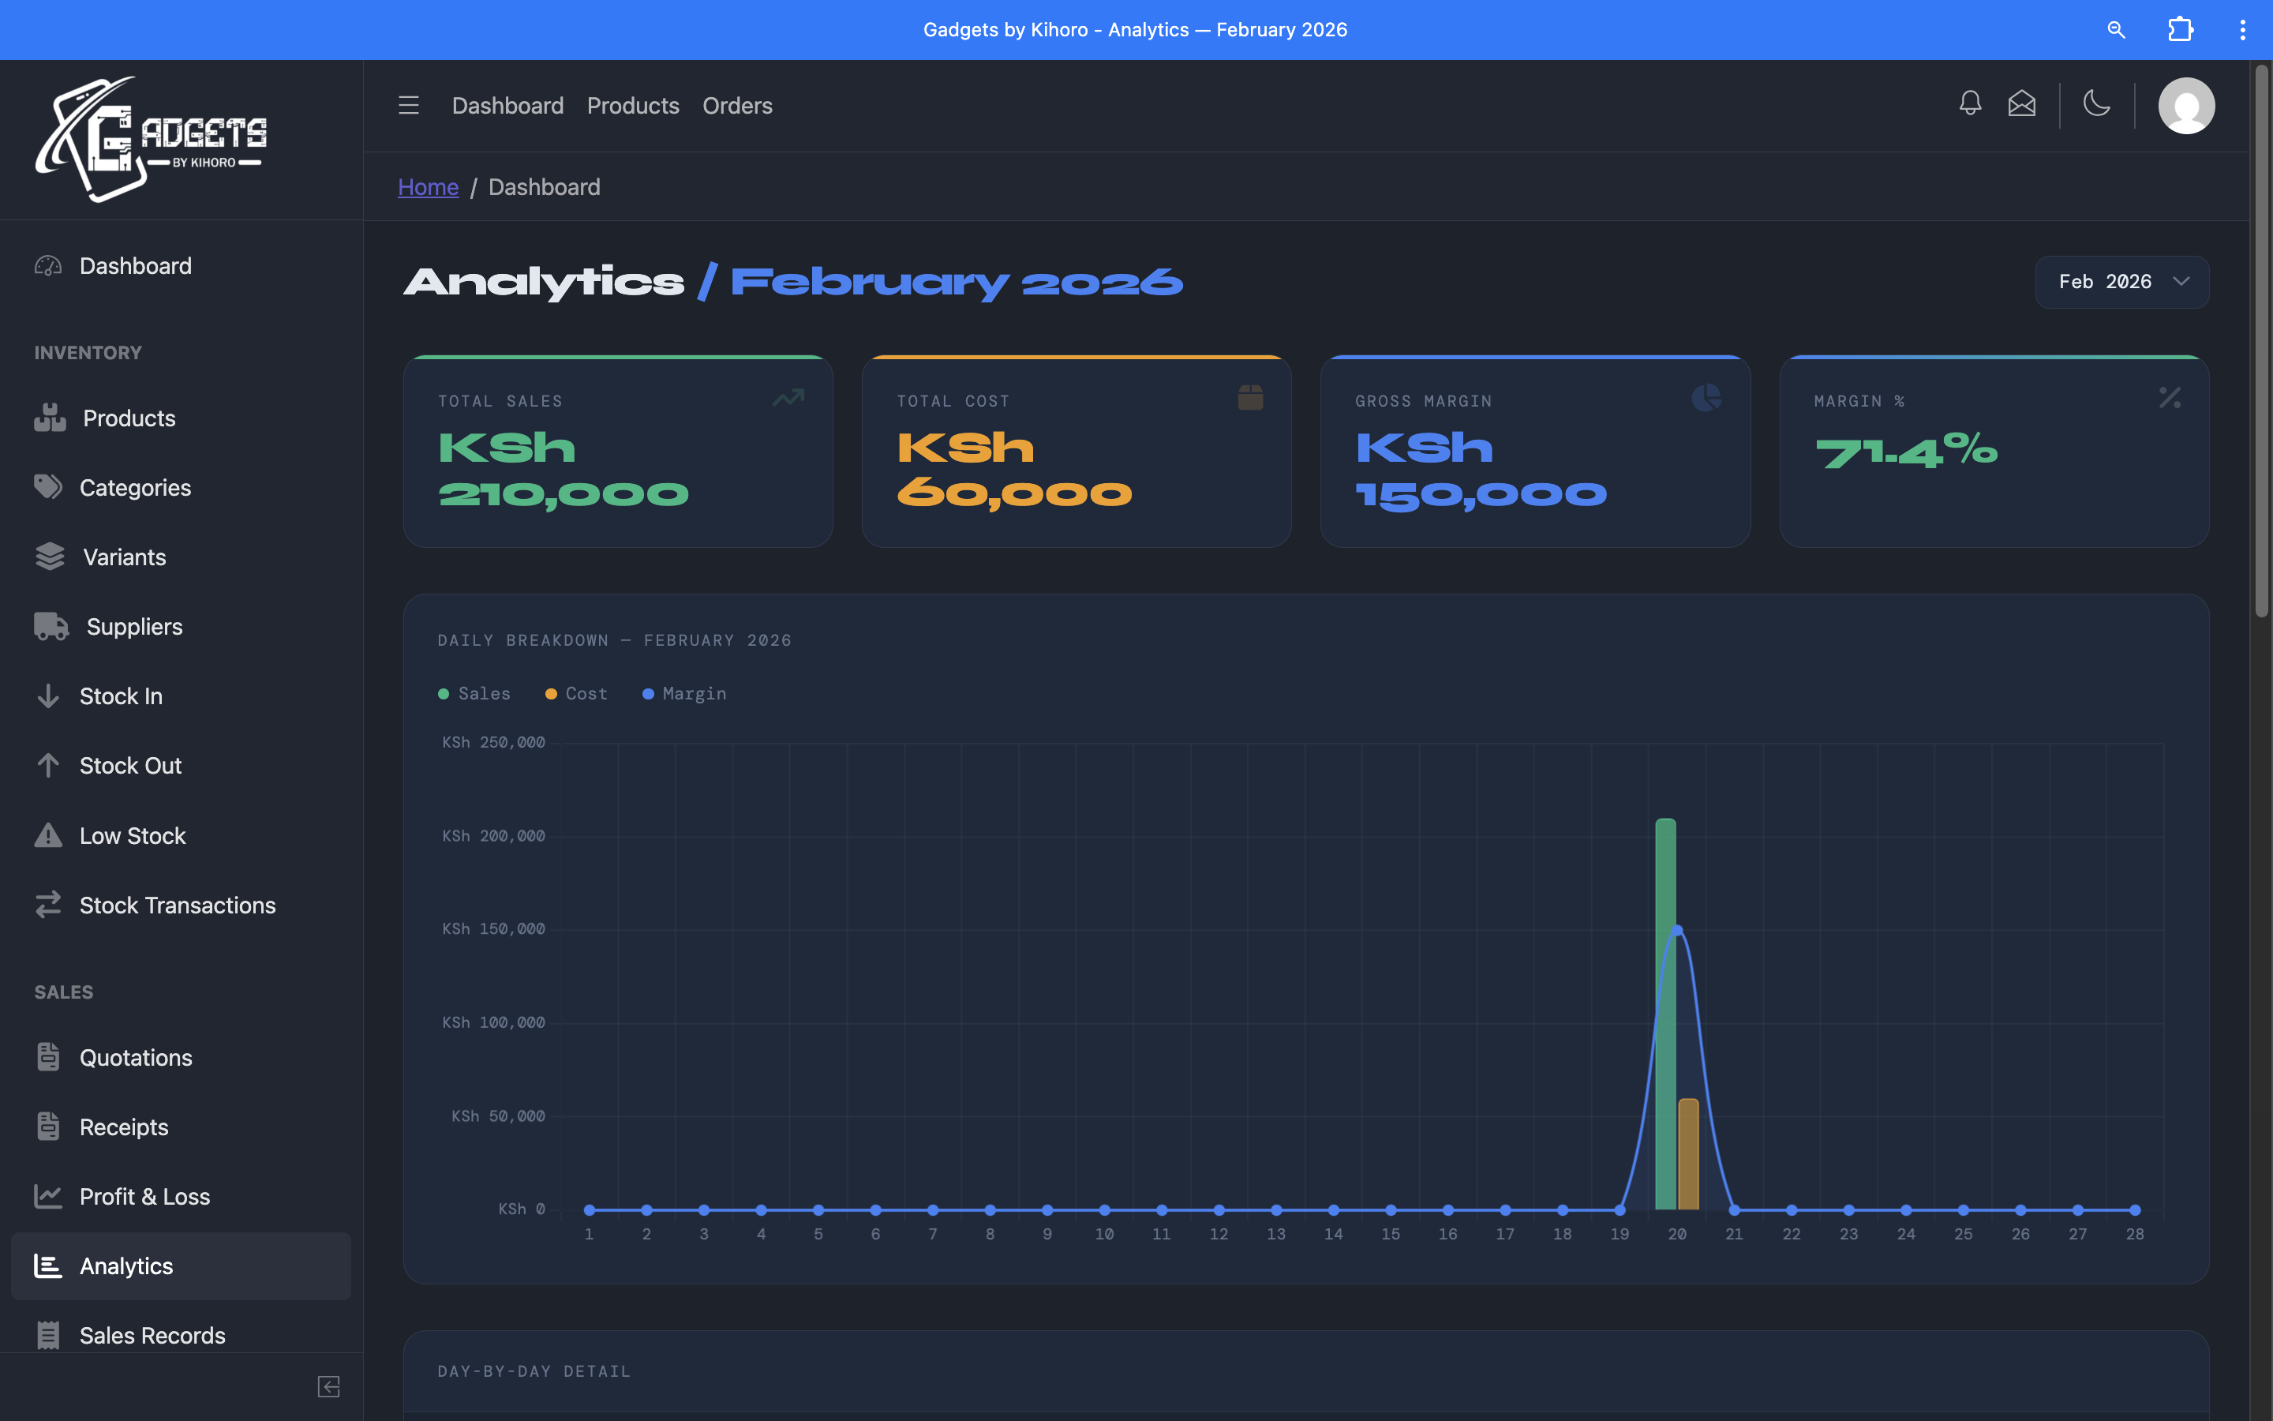The width and height of the screenshot is (2273, 1421).
Task: Toggle the Cost legend color dot
Action: click(552, 694)
